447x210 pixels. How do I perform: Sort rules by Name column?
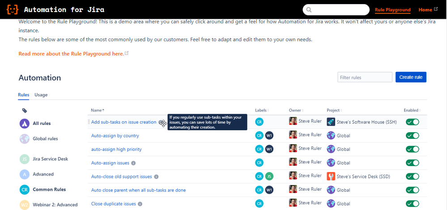pyautogui.click(x=98, y=110)
